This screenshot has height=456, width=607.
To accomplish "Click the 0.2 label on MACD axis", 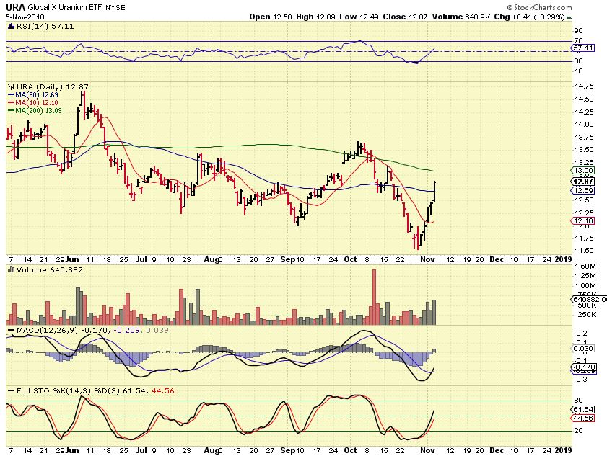I will [582, 334].
